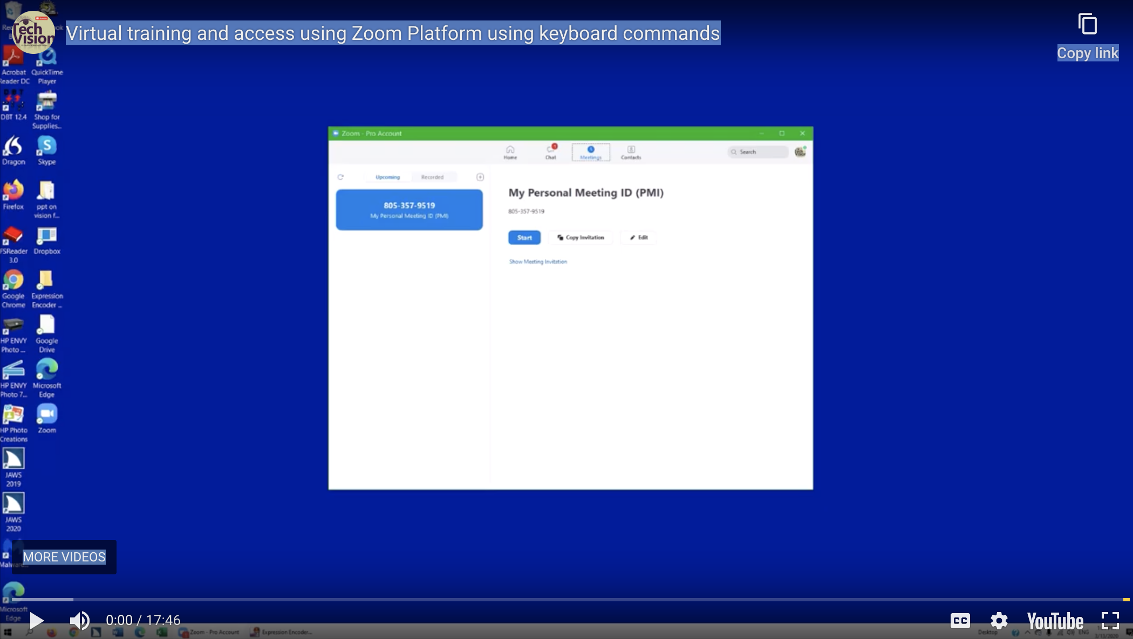
Task: Open the Zoom profile avatar
Action: 800,152
